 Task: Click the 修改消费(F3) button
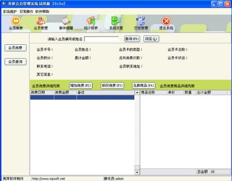pos(112,86)
